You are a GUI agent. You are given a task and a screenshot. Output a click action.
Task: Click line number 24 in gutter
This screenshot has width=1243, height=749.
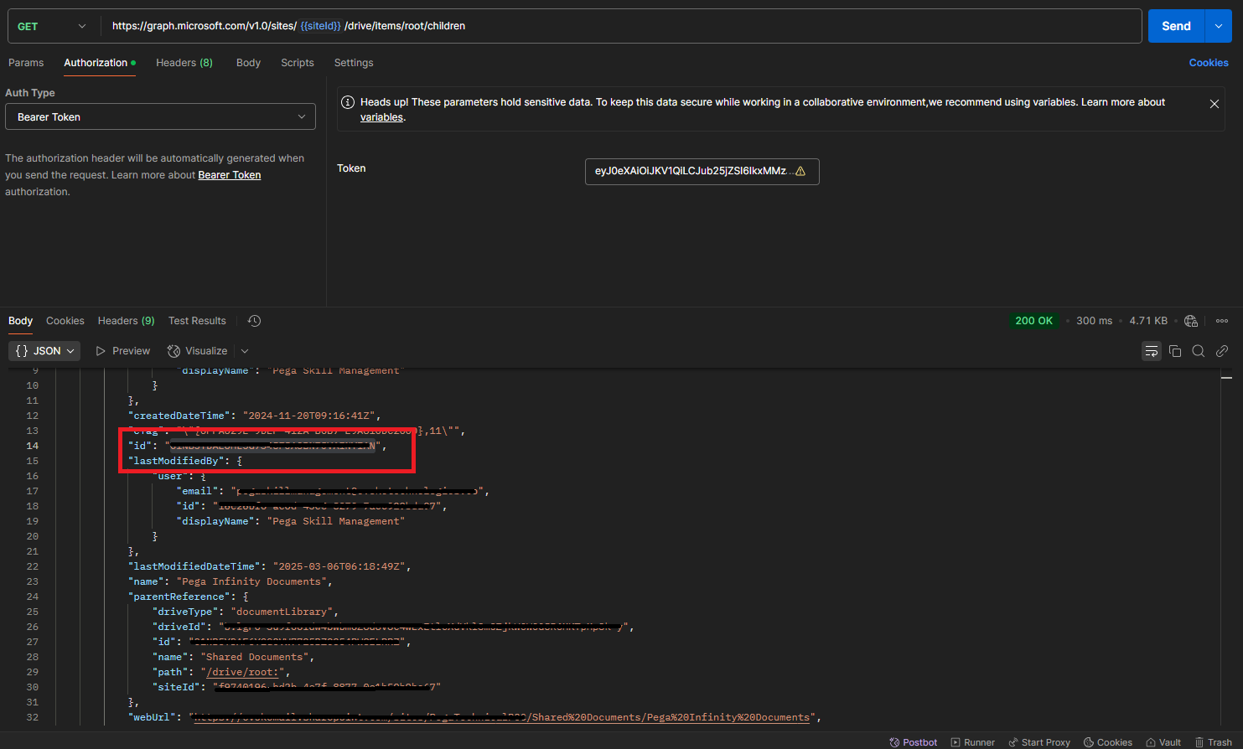pyautogui.click(x=32, y=597)
